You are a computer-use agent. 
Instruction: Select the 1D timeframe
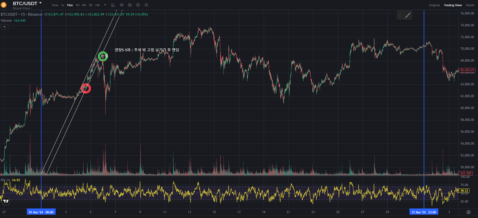[x=90, y=5]
